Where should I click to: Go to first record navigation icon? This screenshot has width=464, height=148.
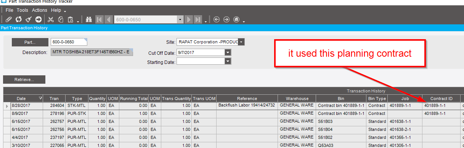pos(99,19)
